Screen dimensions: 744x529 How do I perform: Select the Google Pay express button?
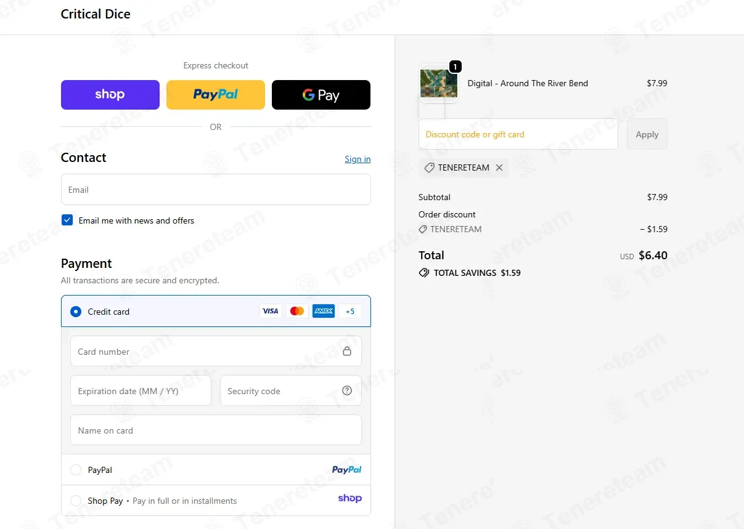coord(321,95)
